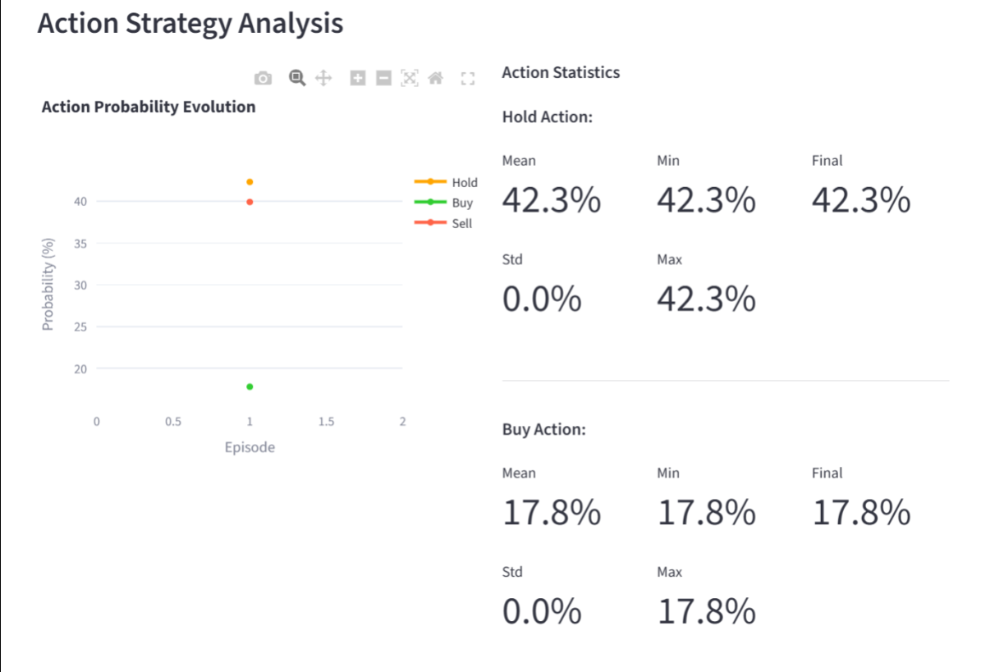Open the chart in fullscreen
The width and height of the screenshot is (1004, 672).
[x=468, y=79]
